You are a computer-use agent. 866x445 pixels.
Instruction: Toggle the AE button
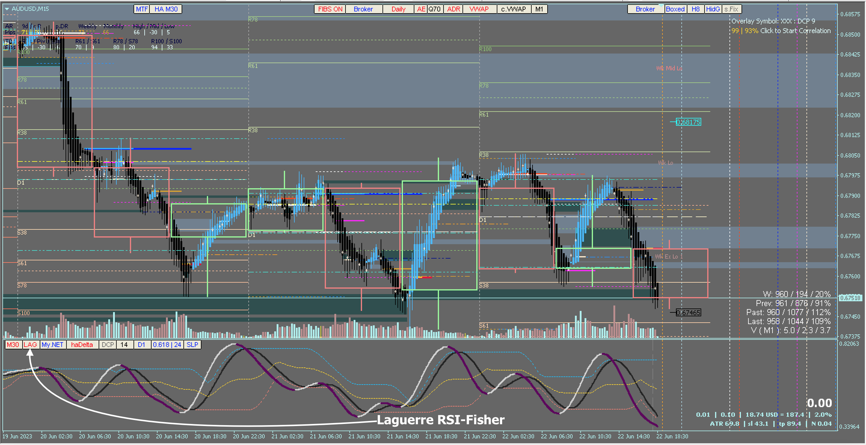pos(421,9)
